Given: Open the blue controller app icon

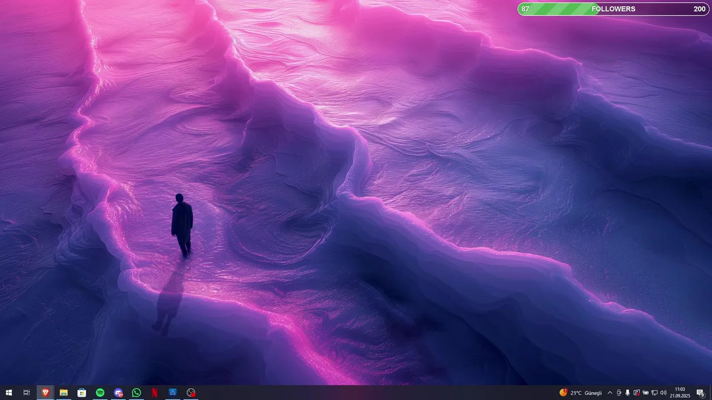Looking at the screenshot, I should [173, 393].
